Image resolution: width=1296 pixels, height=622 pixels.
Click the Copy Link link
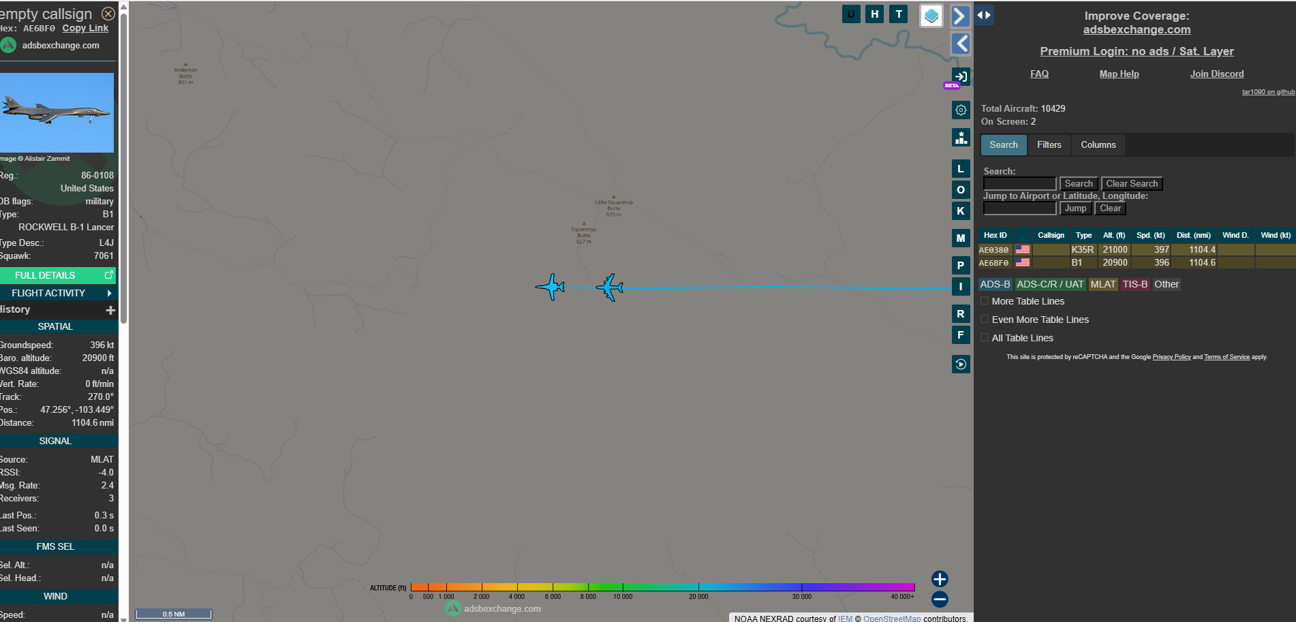(85, 28)
